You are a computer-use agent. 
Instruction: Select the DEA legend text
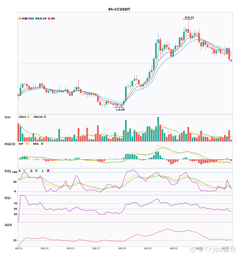coord(36,144)
